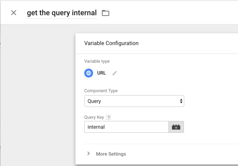Select the blue globe URL icon

(x=89, y=73)
